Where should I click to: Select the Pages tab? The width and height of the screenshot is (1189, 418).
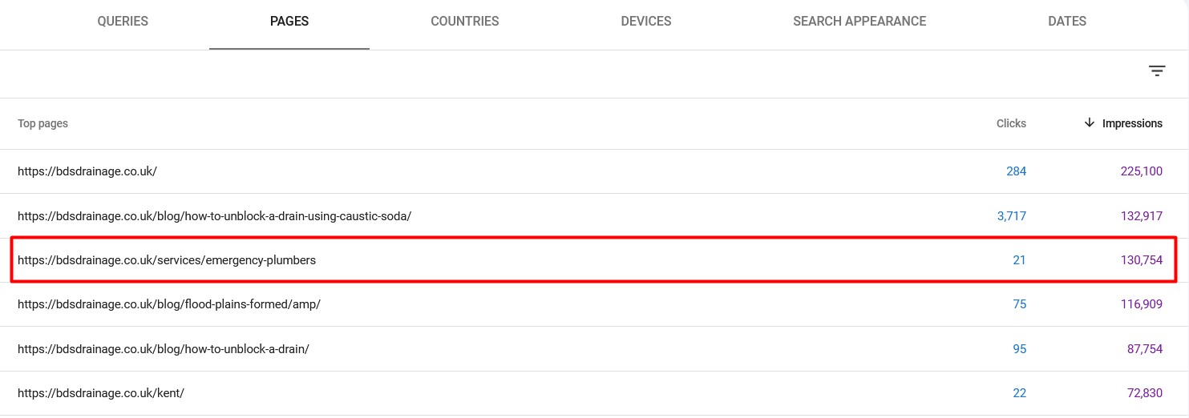pos(289,22)
